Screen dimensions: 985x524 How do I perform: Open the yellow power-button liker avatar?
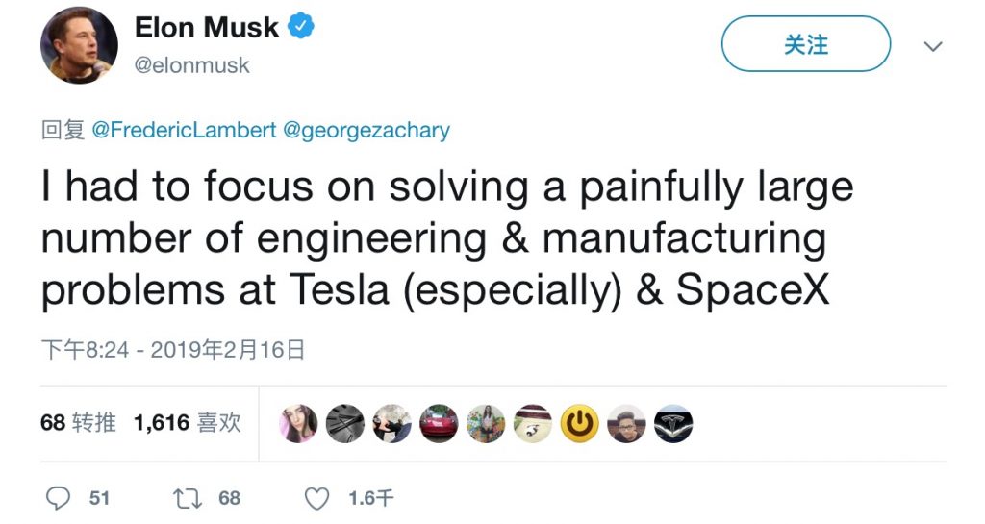point(580,423)
